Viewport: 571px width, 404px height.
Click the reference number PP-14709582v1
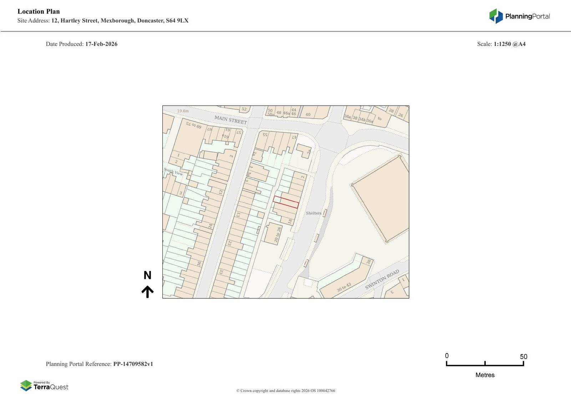(x=133, y=364)
